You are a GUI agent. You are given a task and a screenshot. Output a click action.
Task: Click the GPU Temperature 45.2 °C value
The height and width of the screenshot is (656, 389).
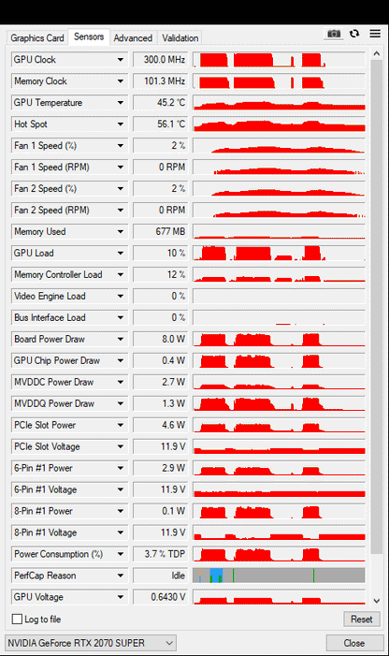(161, 103)
